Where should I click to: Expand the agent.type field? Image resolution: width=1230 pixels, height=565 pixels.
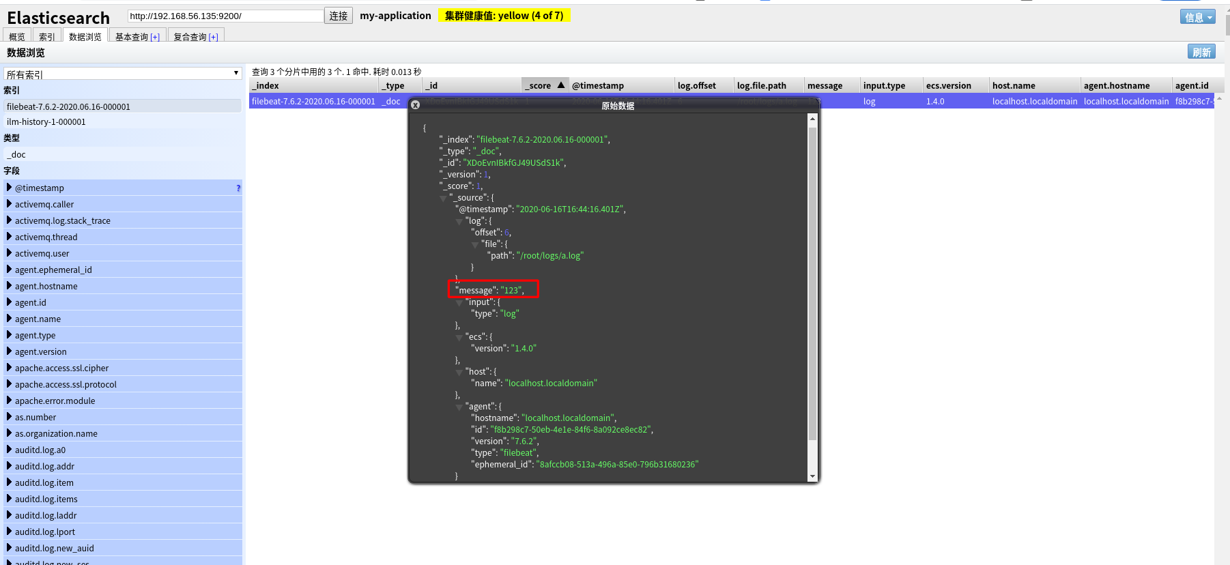point(9,335)
